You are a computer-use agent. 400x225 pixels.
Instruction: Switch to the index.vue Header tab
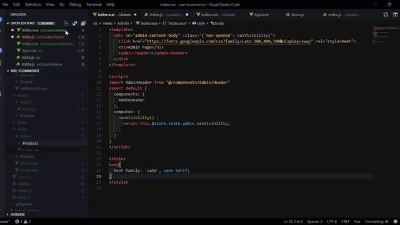click(218, 14)
